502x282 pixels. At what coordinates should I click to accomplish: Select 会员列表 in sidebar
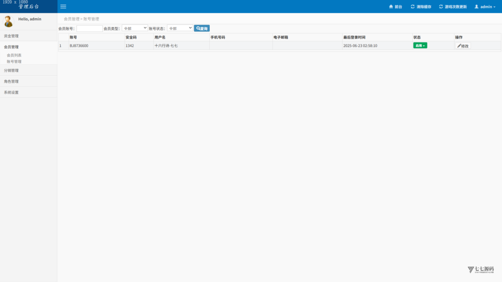tap(14, 55)
